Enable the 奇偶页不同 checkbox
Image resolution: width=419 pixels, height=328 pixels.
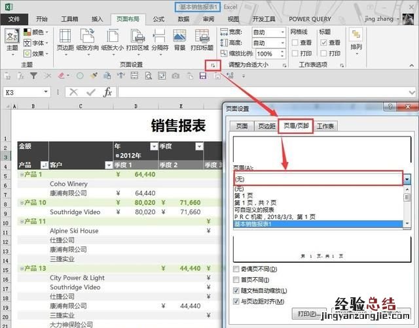point(237,269)
